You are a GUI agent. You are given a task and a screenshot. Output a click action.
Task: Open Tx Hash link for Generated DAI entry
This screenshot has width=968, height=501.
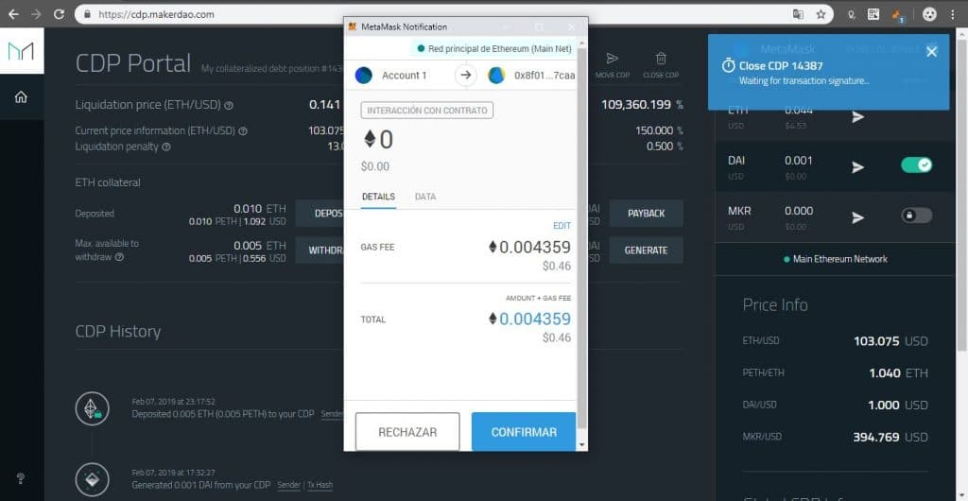click(320, 485)
